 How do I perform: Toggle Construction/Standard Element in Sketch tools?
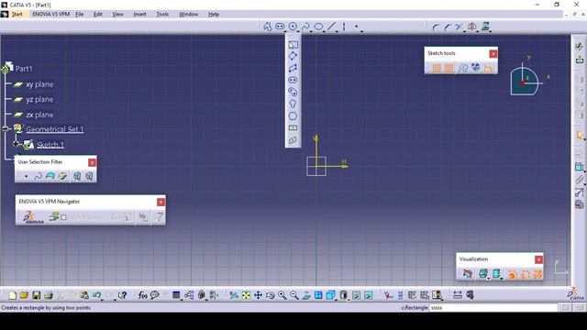pos(462,68)
